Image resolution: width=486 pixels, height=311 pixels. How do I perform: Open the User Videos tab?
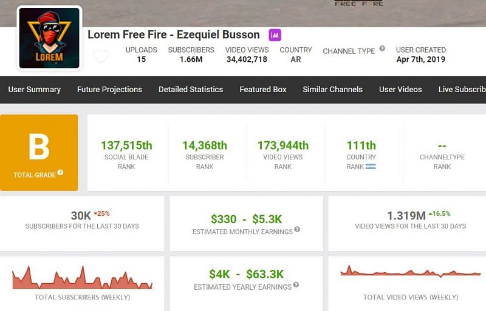pos(400,89)
